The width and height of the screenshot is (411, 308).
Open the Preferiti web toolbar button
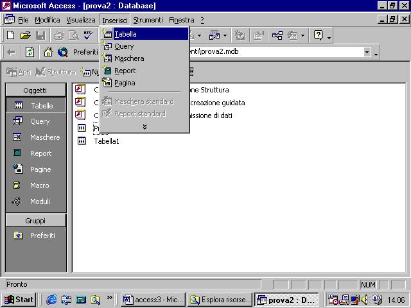85,52
